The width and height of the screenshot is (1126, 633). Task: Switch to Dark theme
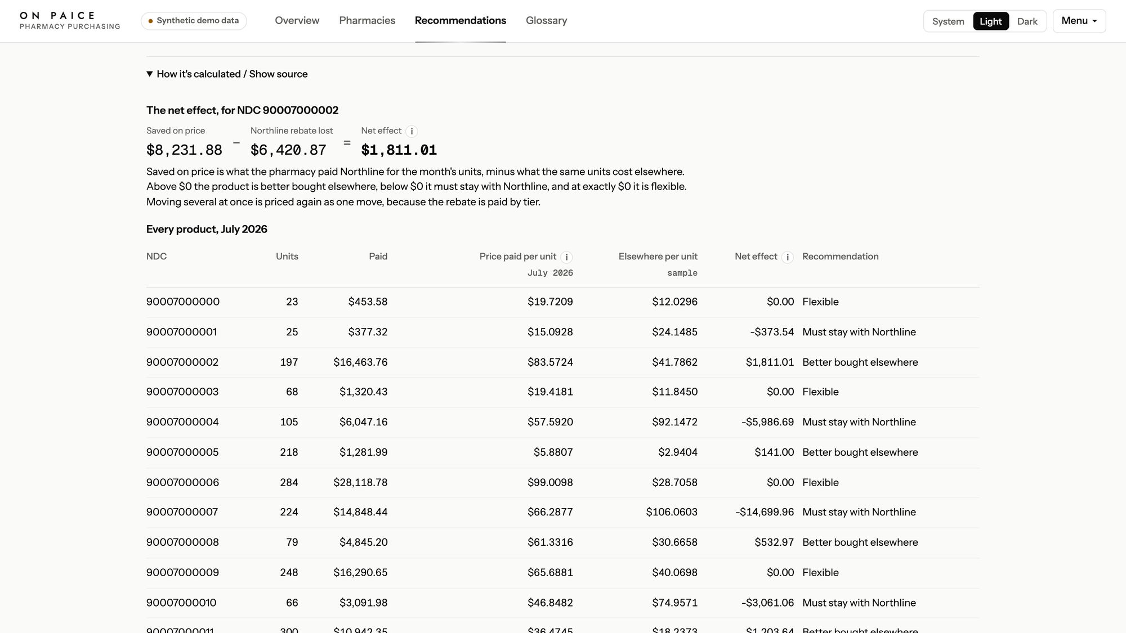[x=1027, y=21]
